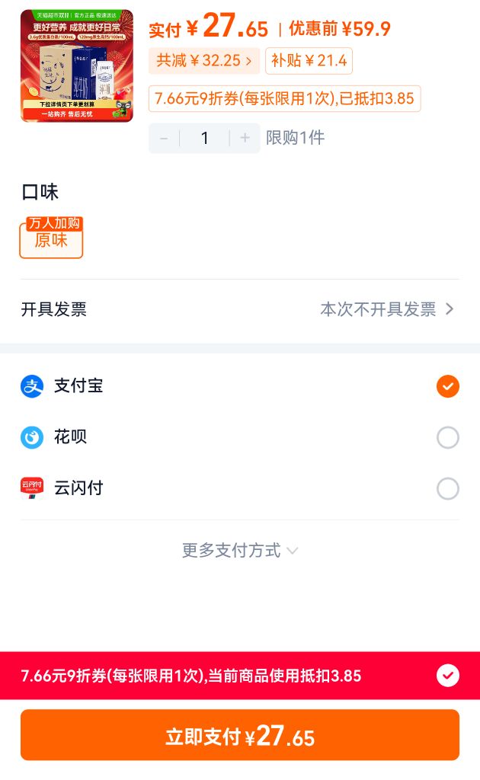Uncheck the 9折券 coupon checkmark in red bar
480x780 pixels.
448,676
